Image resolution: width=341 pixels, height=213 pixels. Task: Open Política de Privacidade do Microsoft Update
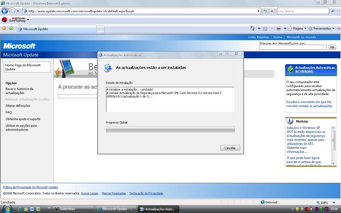coord(30,187)
